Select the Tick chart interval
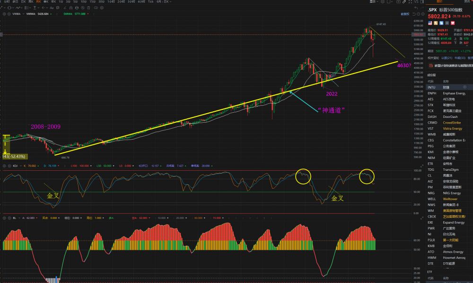Image resolution: width=473 pixels, height=283 pixels. pos(150,2)
